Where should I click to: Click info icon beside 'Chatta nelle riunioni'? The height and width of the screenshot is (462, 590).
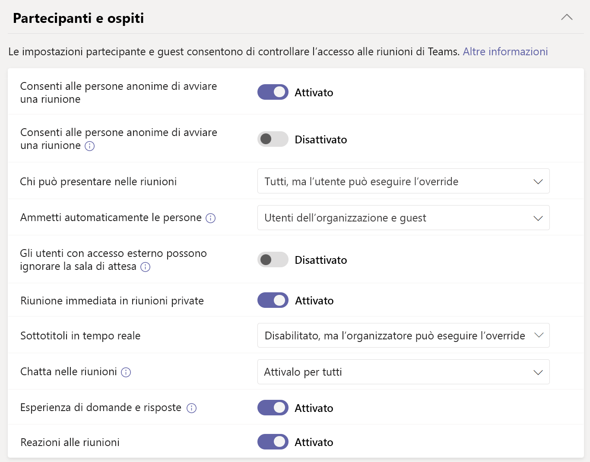126,372
